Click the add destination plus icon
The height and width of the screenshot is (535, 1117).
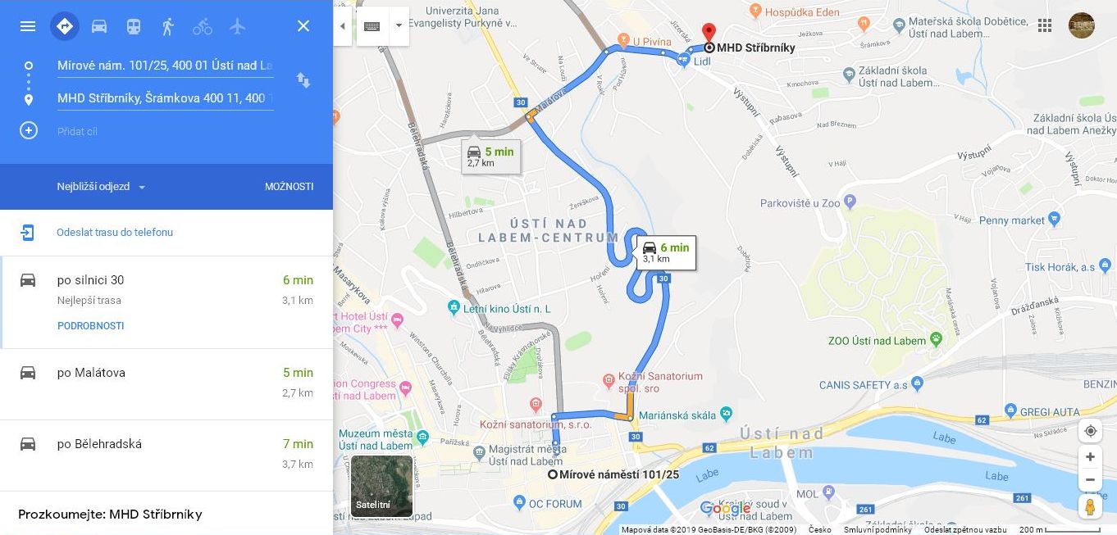[x=29, y=130]
